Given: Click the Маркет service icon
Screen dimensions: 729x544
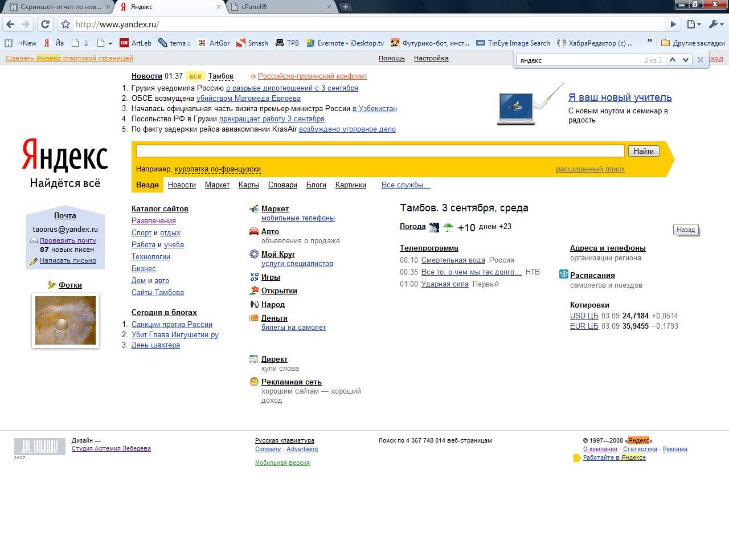Looking at the screenshot, I should [x=254, y=208].
